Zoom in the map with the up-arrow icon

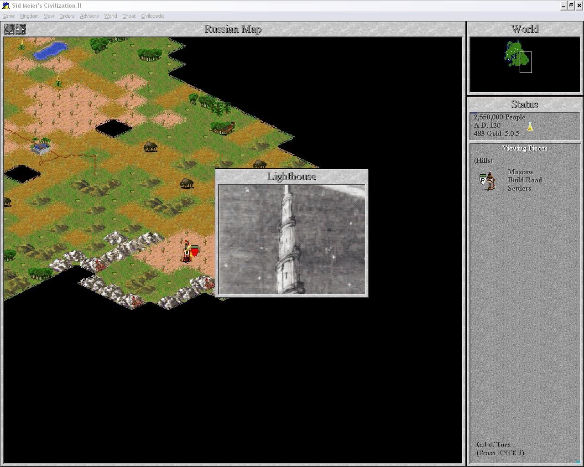tap(21, 29)
